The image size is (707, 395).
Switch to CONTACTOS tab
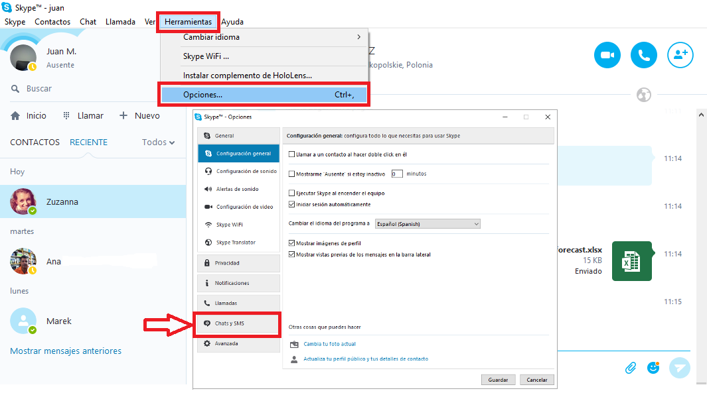click(x=35, y=142)
